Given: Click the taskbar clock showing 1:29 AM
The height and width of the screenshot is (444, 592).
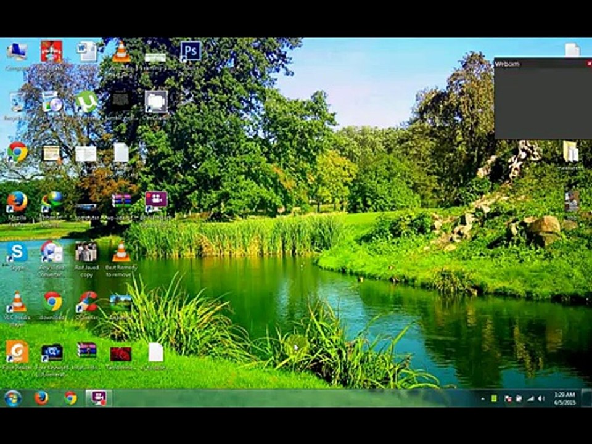Looking at the screenshot, I should (x=565, y=399).
